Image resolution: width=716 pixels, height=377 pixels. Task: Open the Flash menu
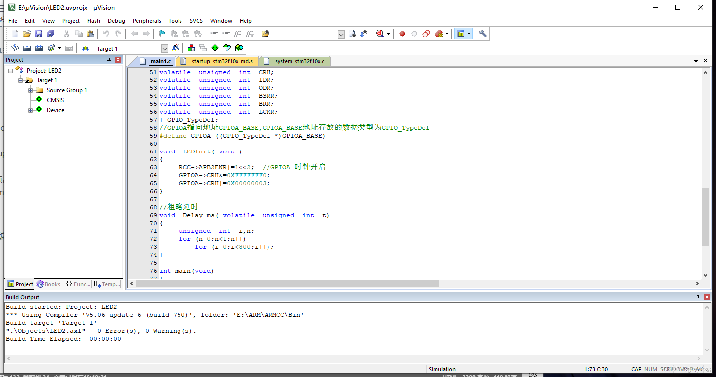(x=93, y=21)
